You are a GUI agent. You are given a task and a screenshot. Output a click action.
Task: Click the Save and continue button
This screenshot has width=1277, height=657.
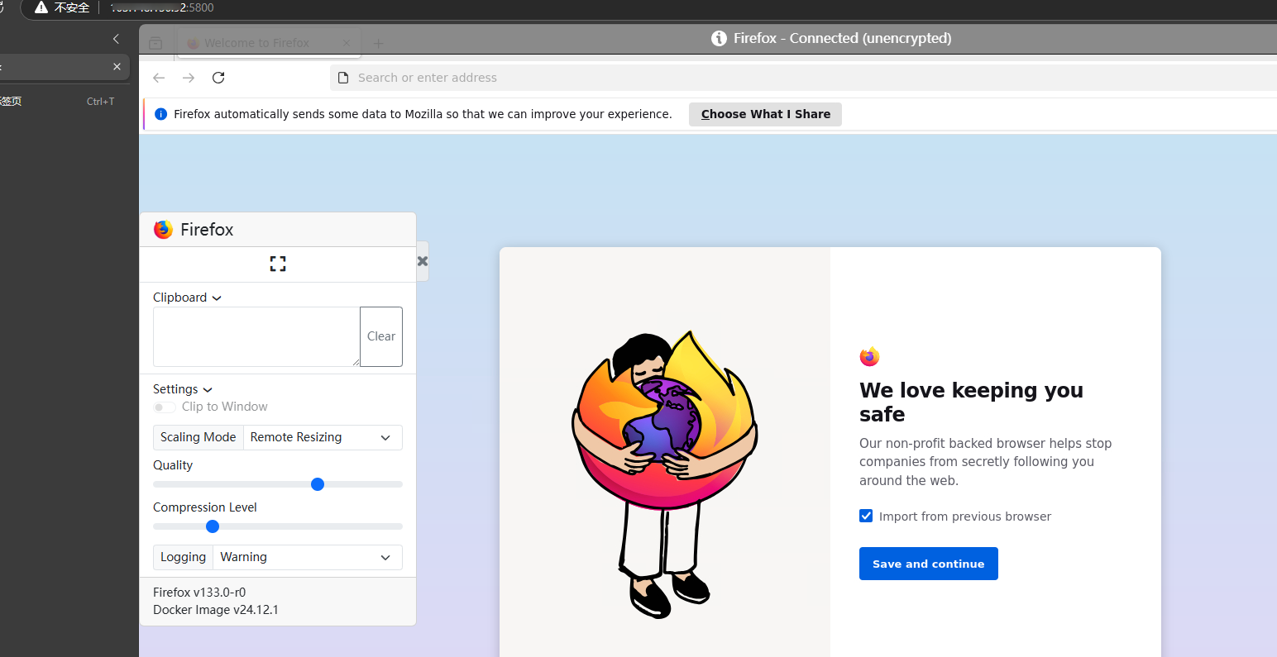[929, 564]
